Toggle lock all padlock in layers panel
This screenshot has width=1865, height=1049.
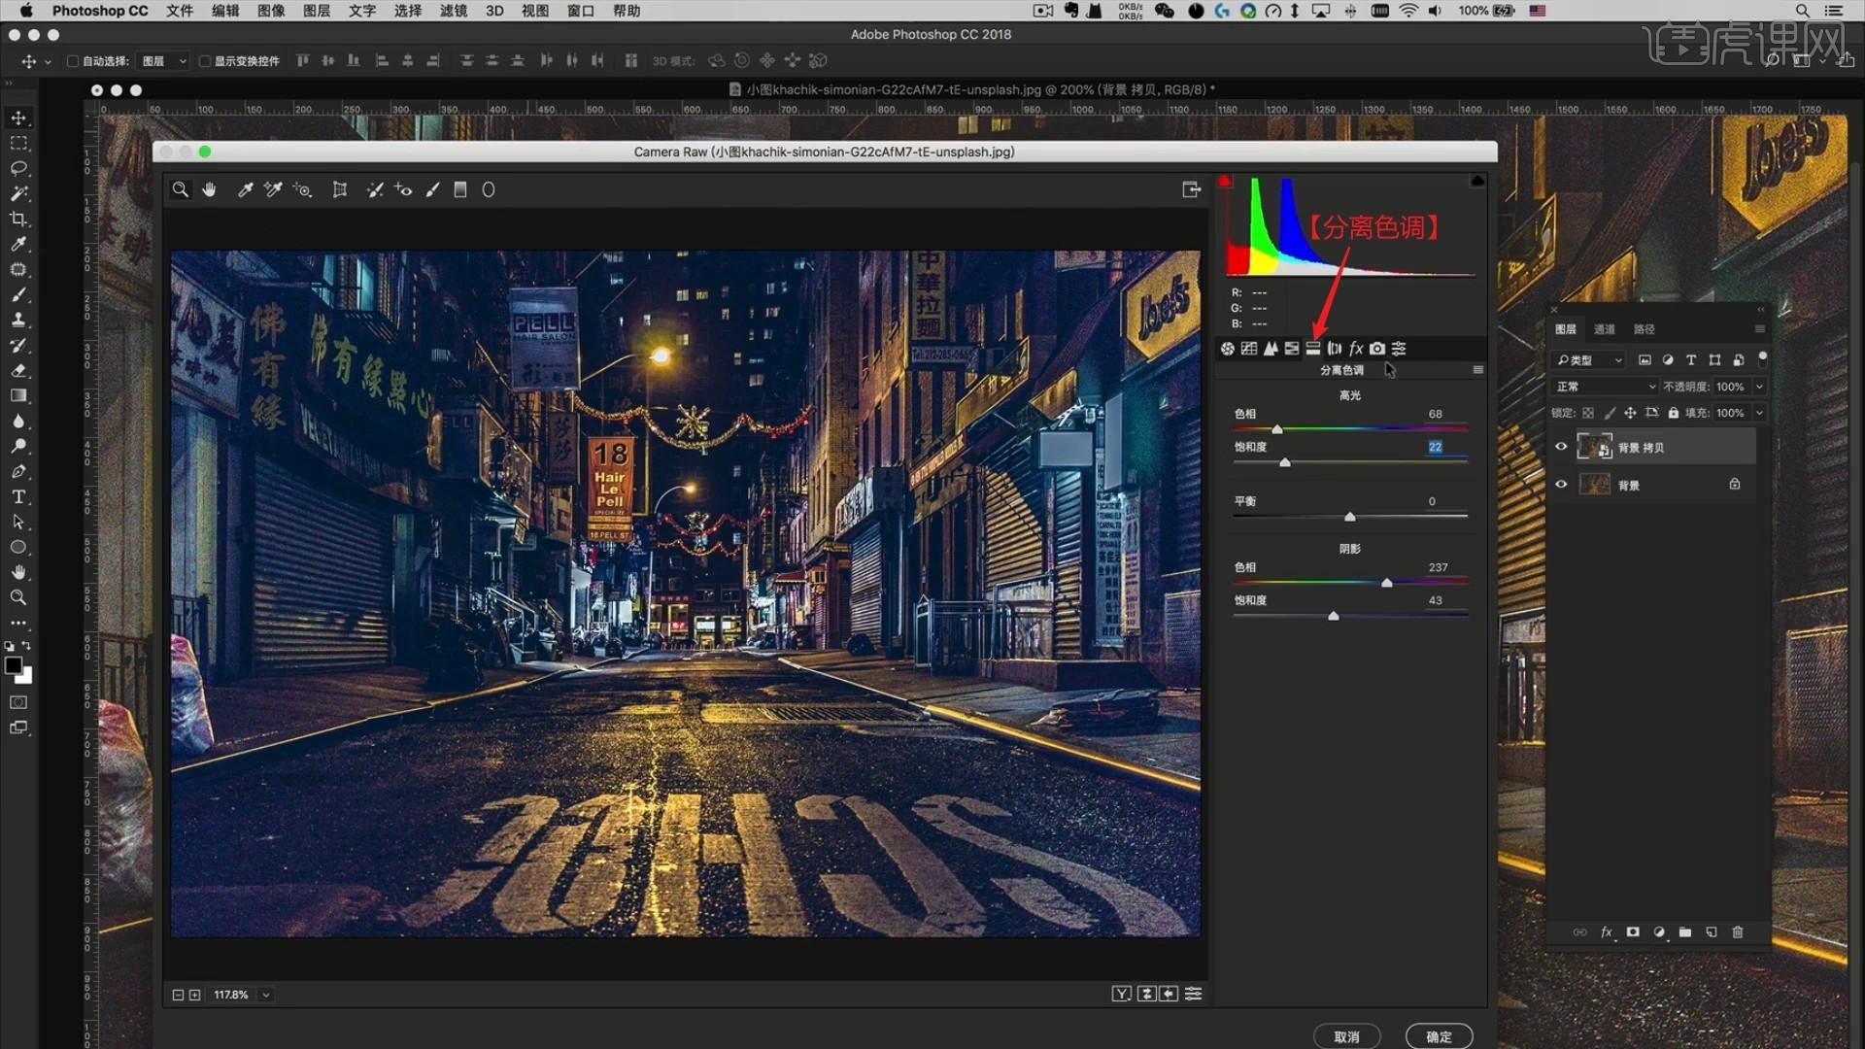click(x=1673, y=413)
